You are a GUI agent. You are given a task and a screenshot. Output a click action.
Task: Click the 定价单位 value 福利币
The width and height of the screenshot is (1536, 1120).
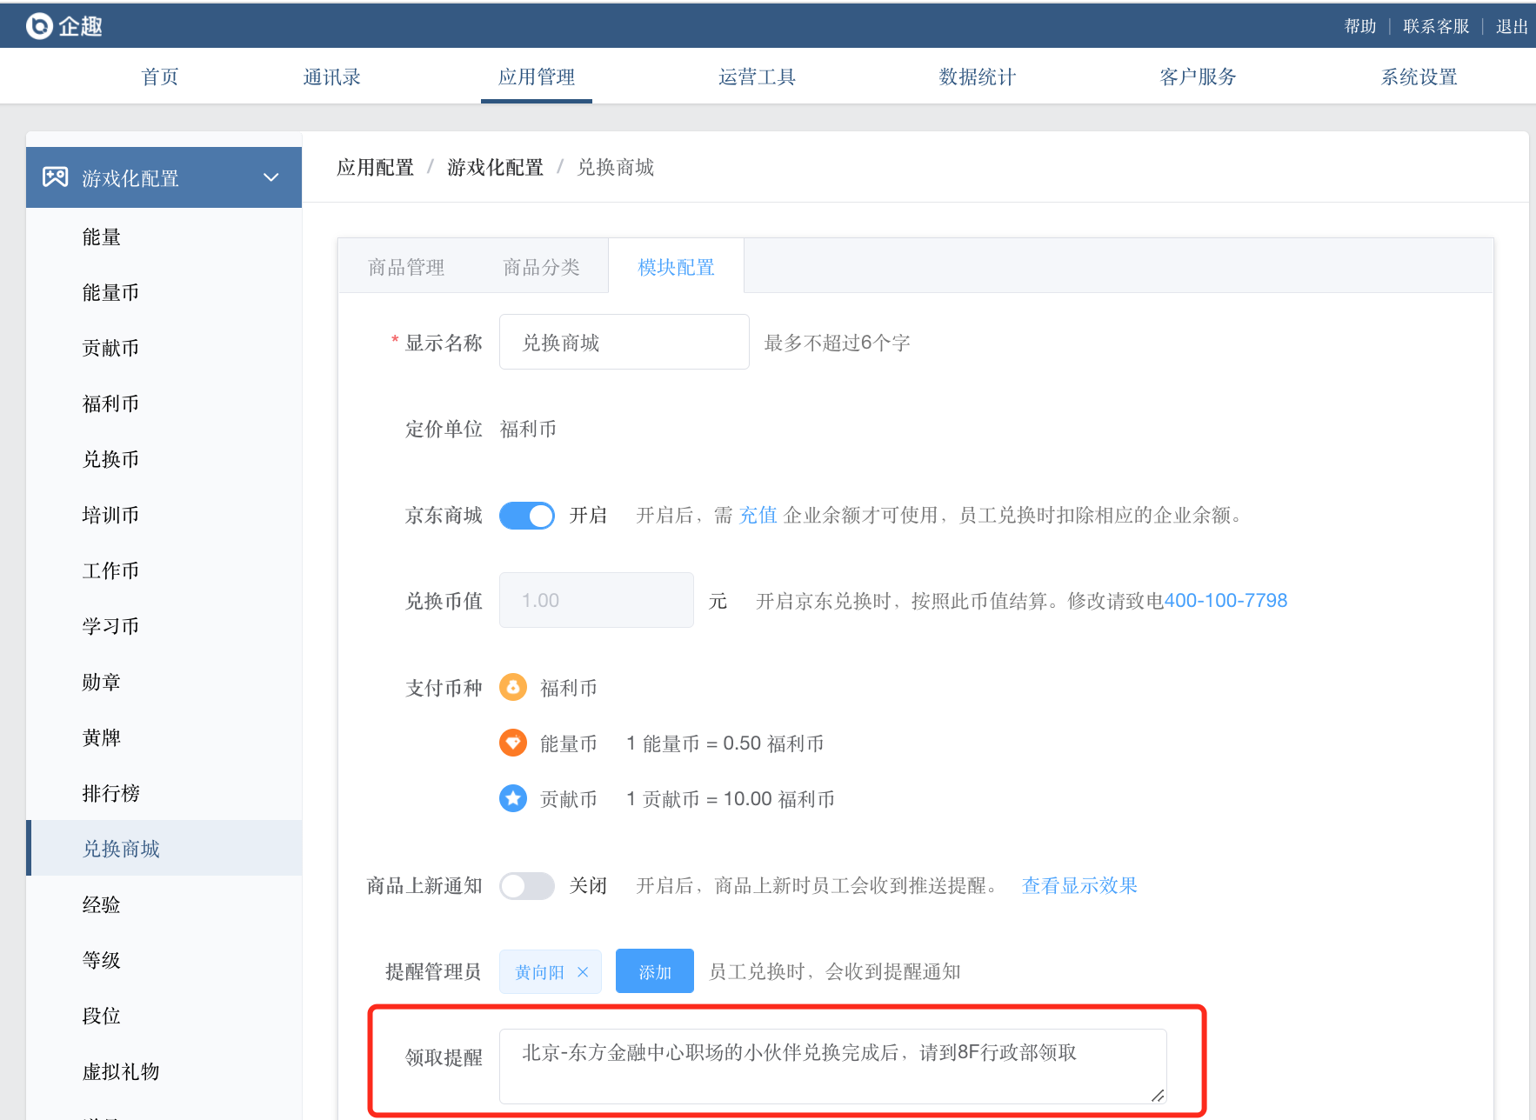pyautogui.click(x=528, y=429)
